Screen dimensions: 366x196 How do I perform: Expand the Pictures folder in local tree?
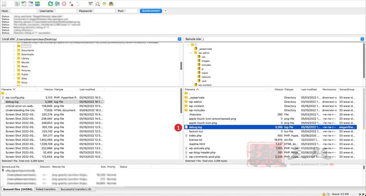(14, 70)
